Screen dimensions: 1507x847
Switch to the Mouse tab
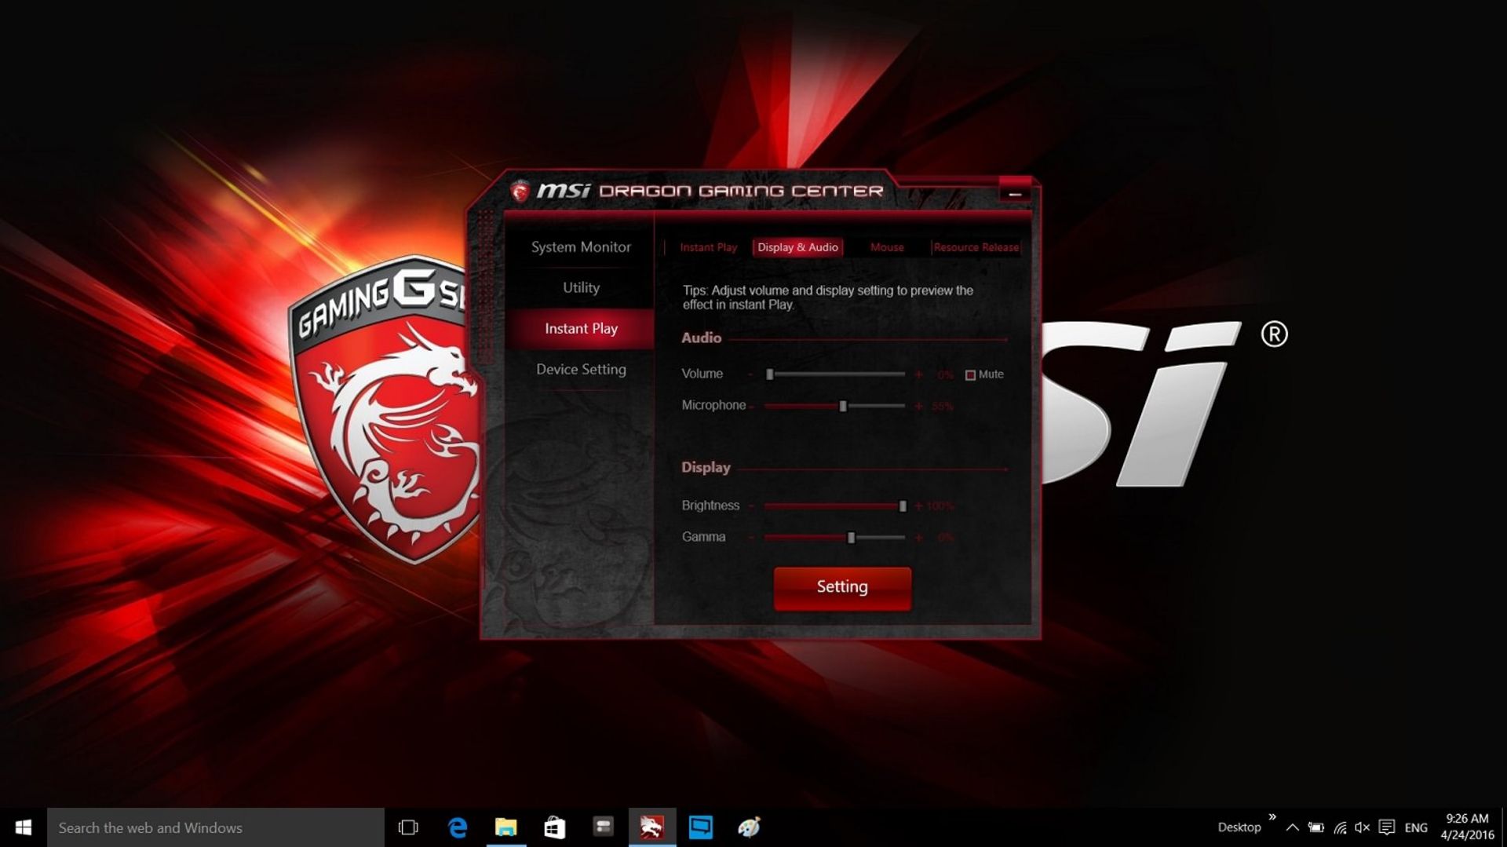click(887, 247)
